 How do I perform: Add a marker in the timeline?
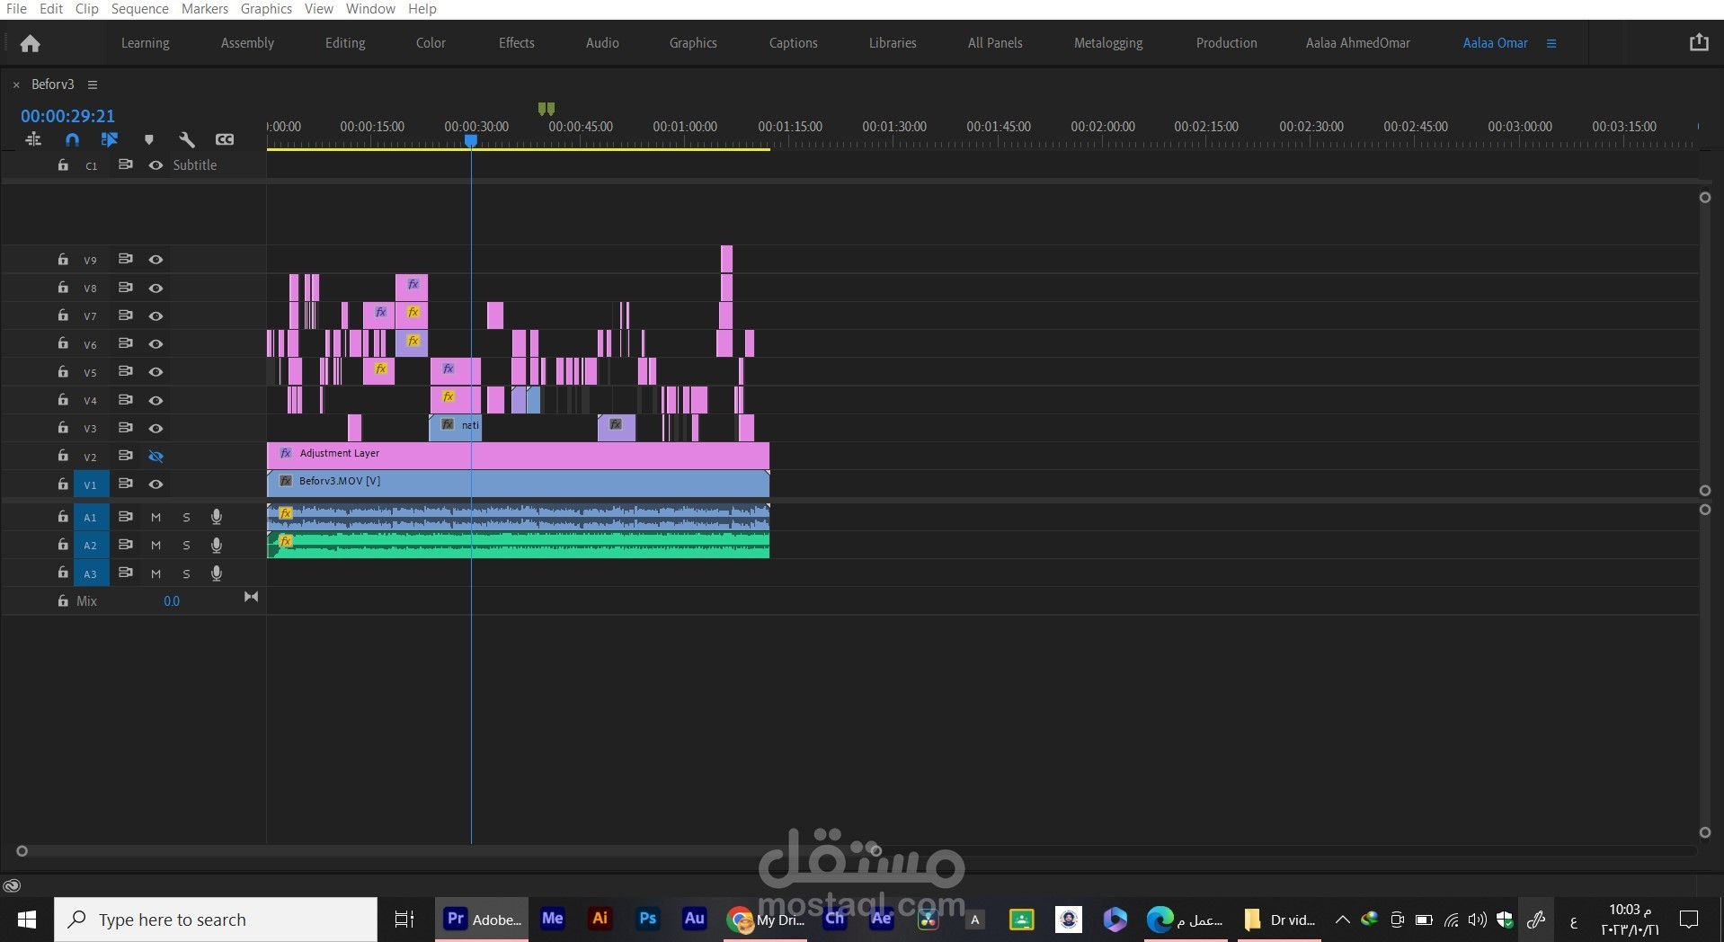tap(149, 139)
